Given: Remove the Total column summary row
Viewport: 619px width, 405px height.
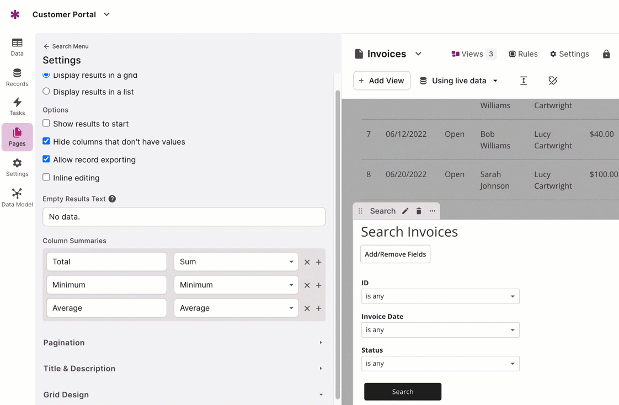Looking at the screenshot, I should 307,262.
